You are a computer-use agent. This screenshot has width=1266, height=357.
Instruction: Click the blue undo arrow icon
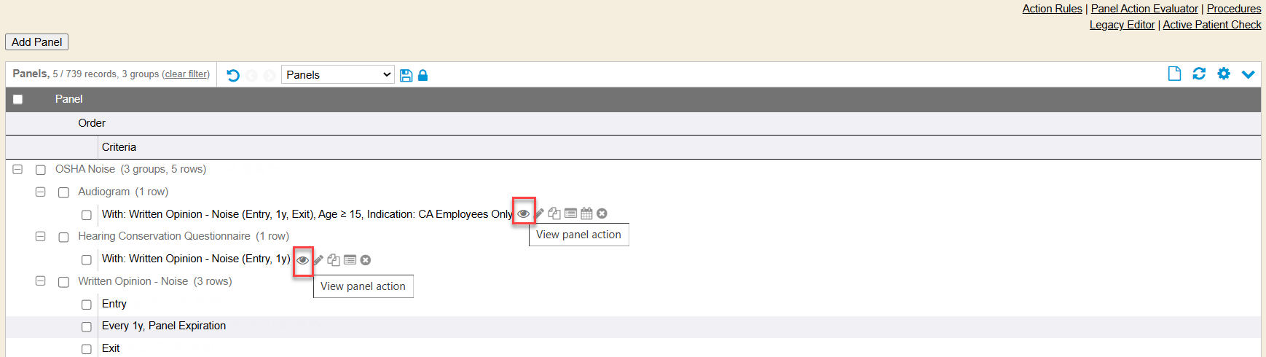tap(233, 75)
